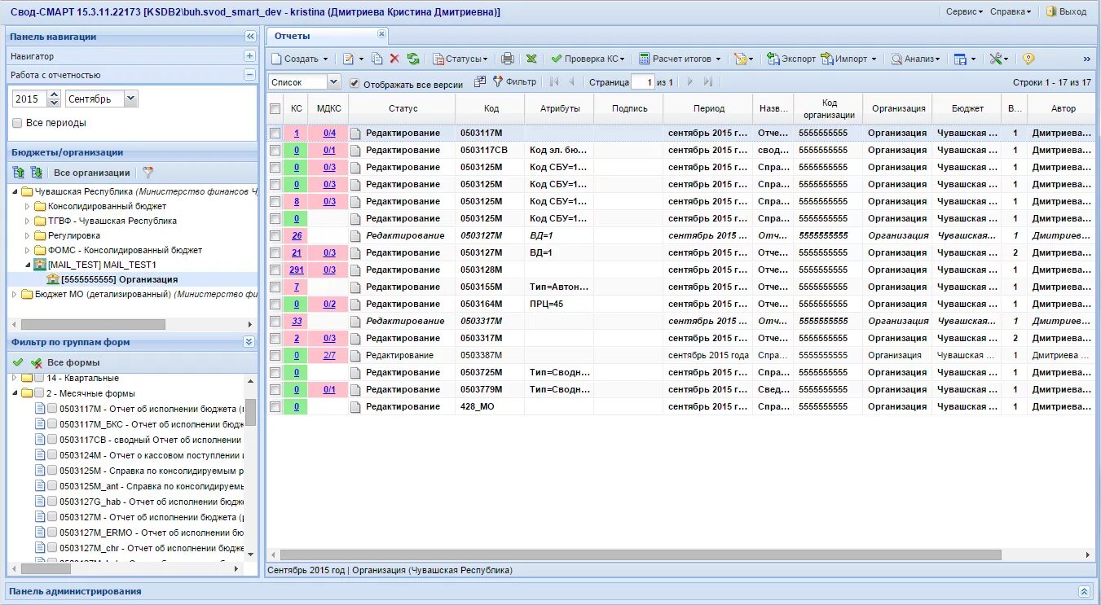
Task: Click the Фильтр button
Action: pyautogui.click(x=514, y=81)
